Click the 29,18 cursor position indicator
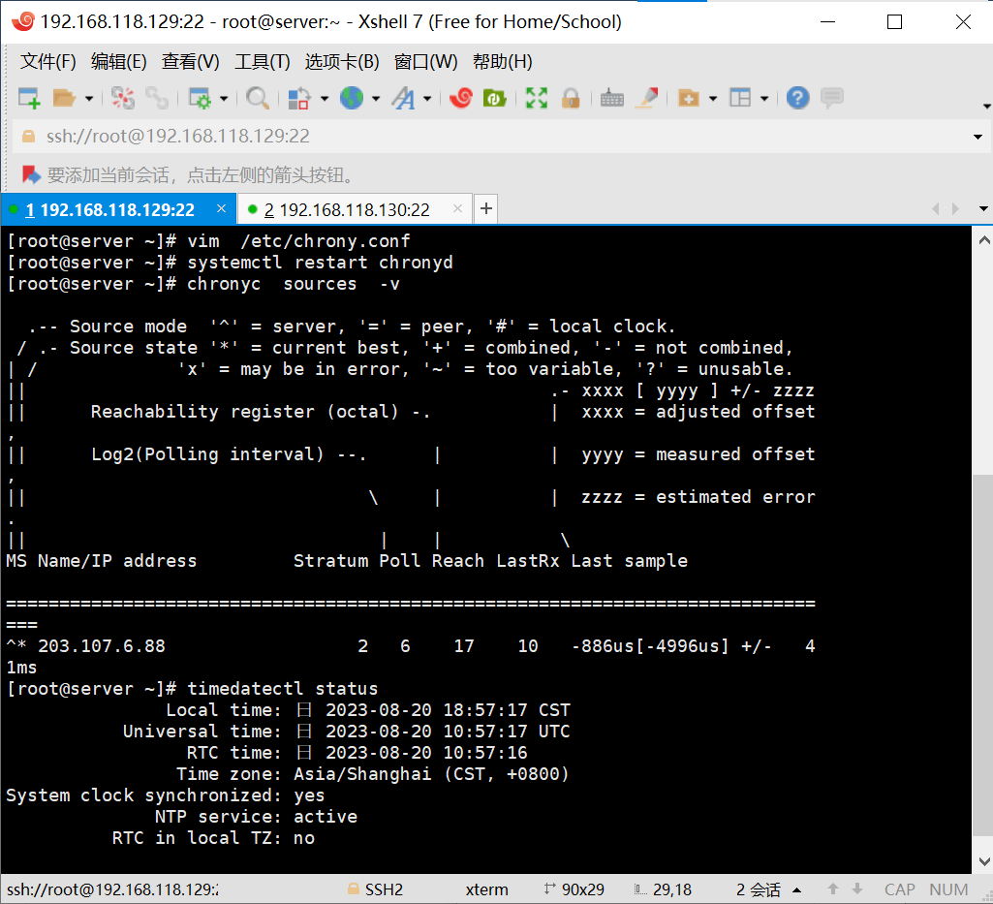993x904 pixels. point(663,889)
